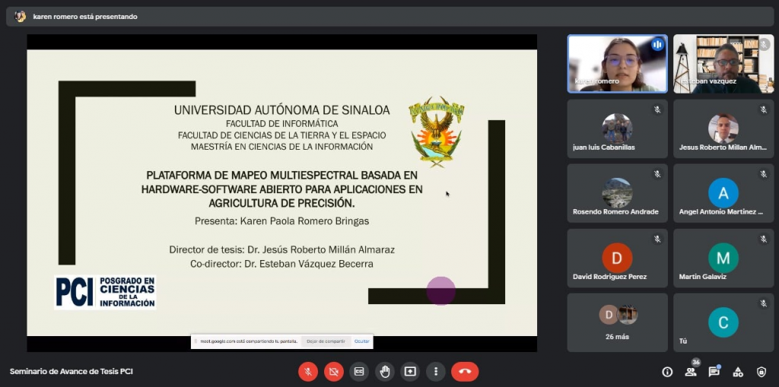Image resolution: width=779 pixels, height=387 pixels.
Task: Click the present screen button
Action: pyautogui.click(x=410, y=372)
